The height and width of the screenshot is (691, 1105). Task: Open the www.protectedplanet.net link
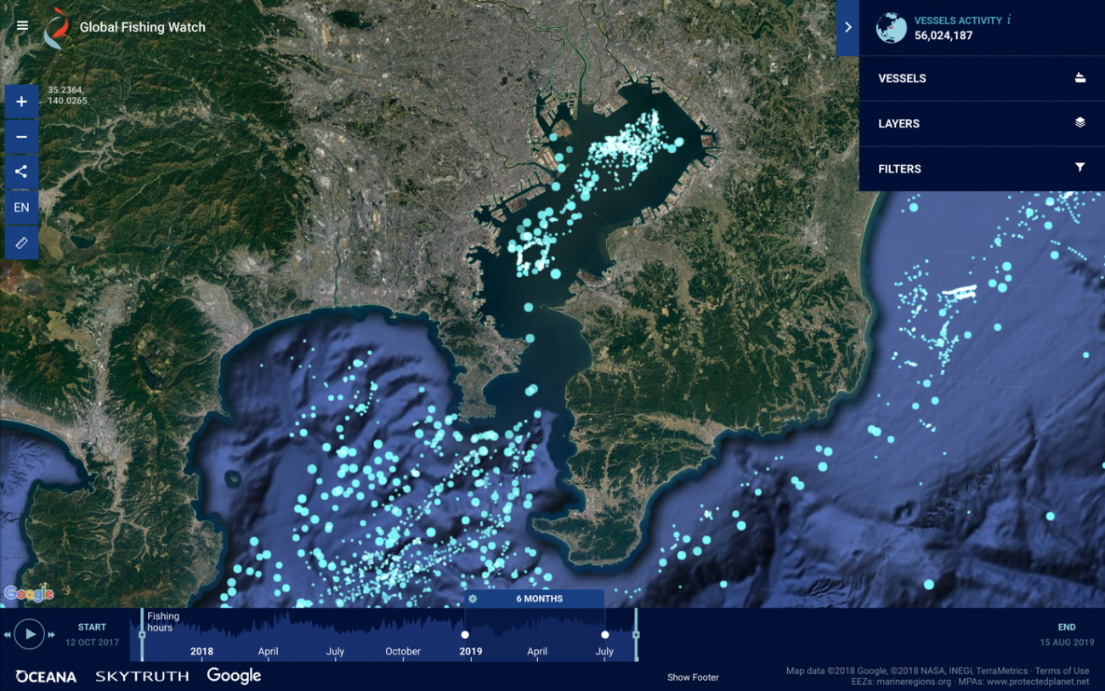[x=1038, y=682]
